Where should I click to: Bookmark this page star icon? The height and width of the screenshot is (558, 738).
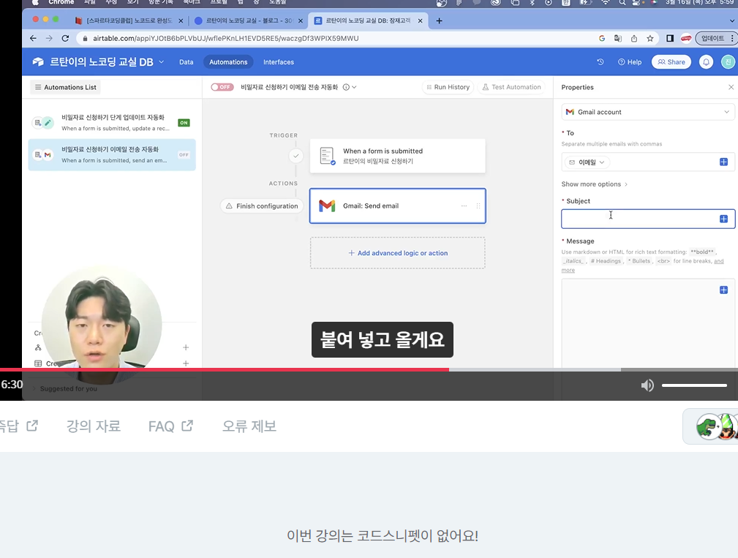coord(650,38)
